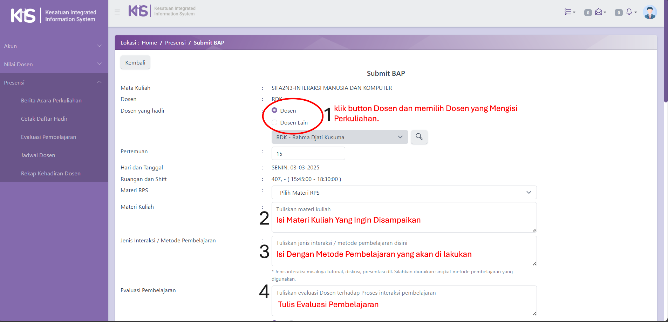Click the user avatar profile picture
This screenshot has height=322, width=668.
pyautogui.click(x=649, y=13)
